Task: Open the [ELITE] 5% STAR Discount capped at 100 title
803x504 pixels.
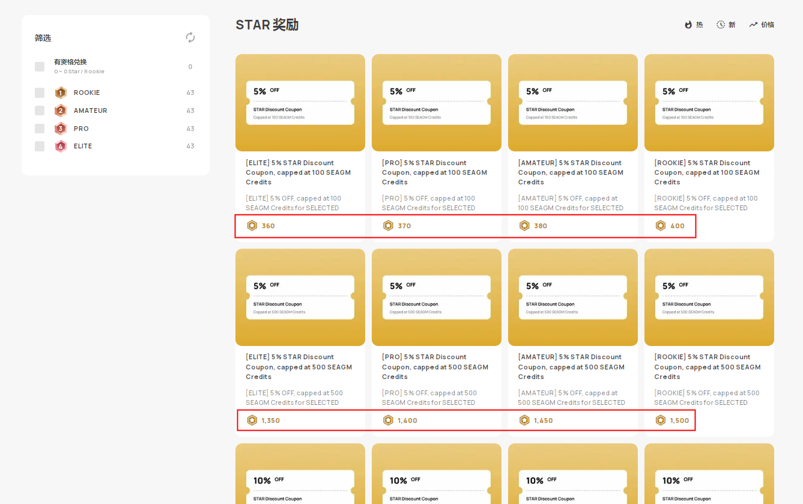Action: tap(298, 172)
